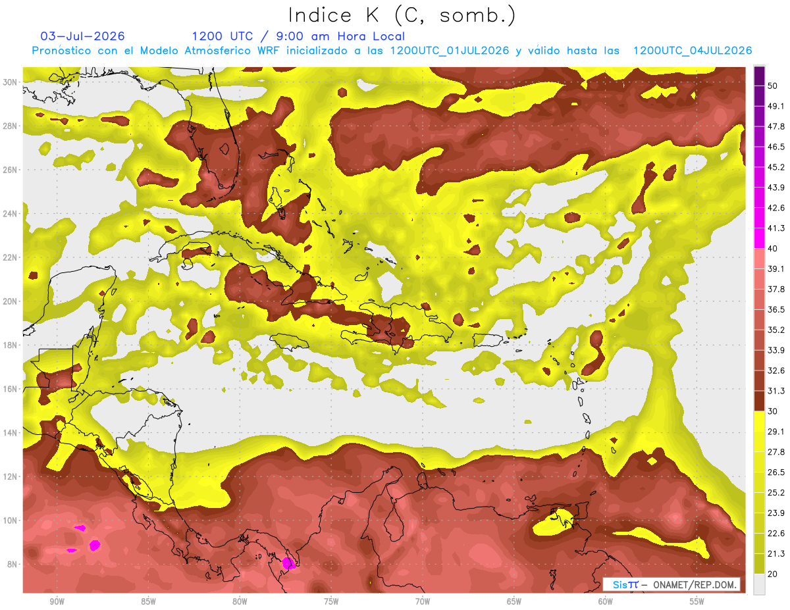Click the "90W" longitude label
This screenshot has height=610, width=790.
click(x=57, y=602)
